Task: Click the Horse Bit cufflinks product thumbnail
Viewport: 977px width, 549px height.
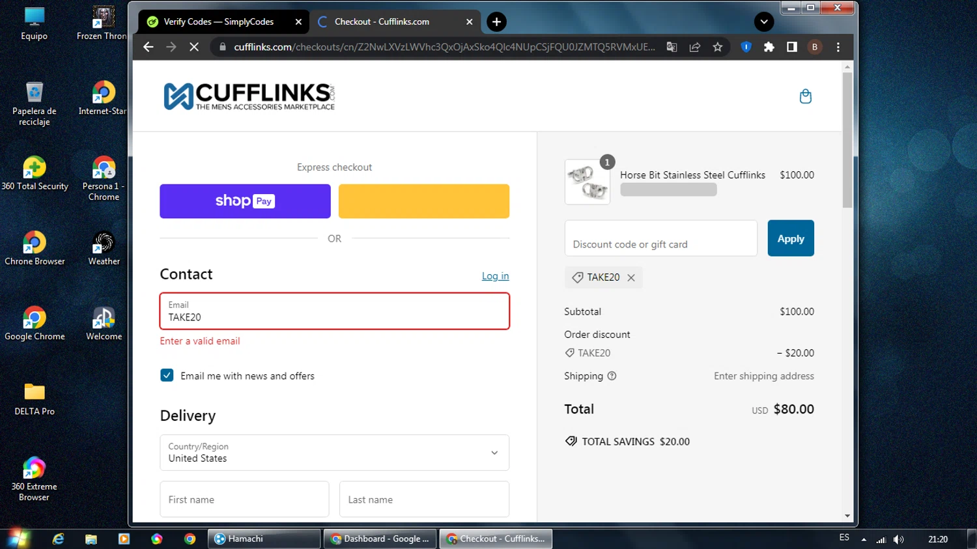Action: click(588, 182)
